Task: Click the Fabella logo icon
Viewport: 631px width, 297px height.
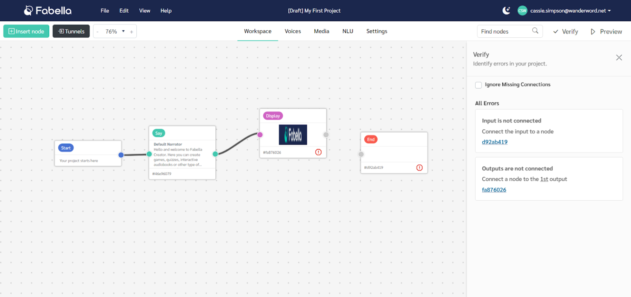Action: coord(28,10)
